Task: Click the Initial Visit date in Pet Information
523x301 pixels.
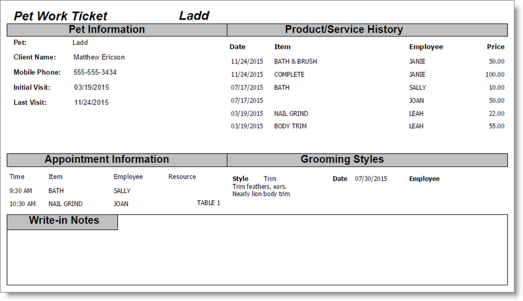Action: [x=91, y=87]
